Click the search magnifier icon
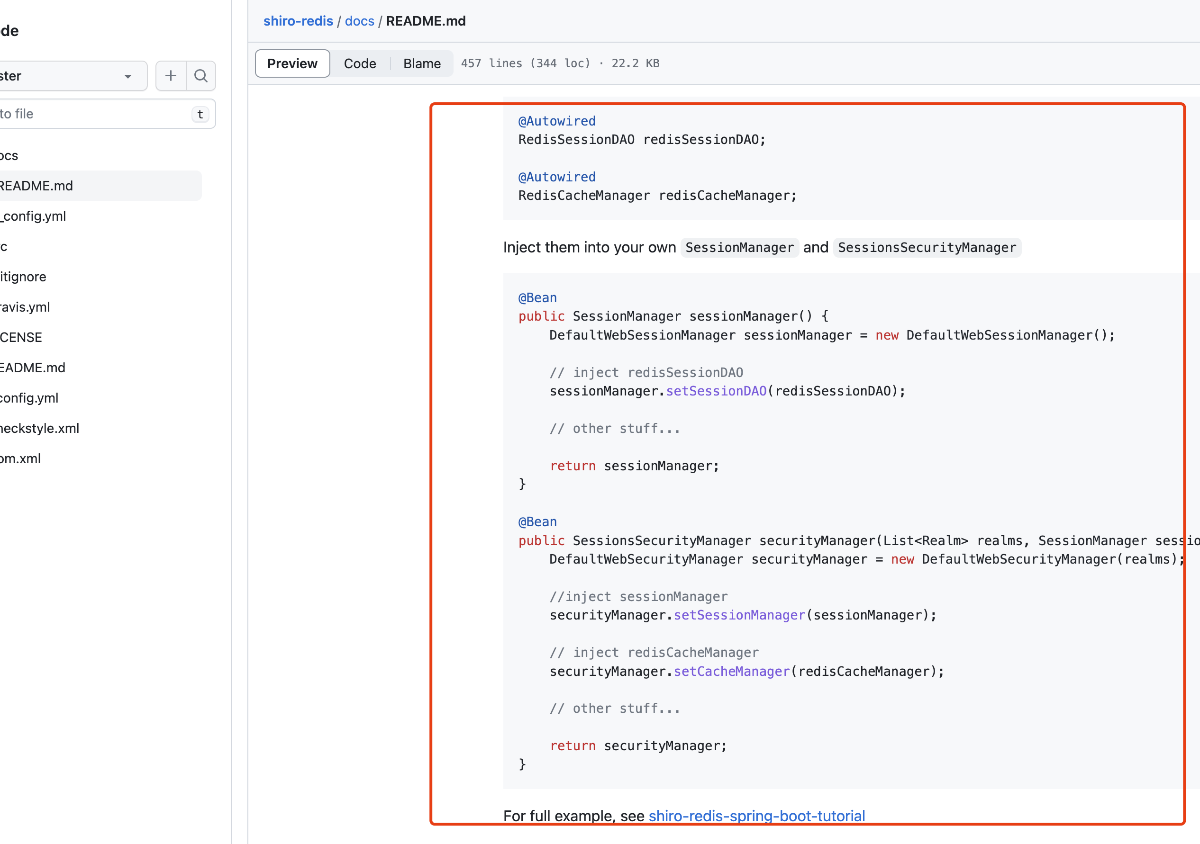Image resolution: width=1200 pixels, height=844 pixels. coord(200,76)
